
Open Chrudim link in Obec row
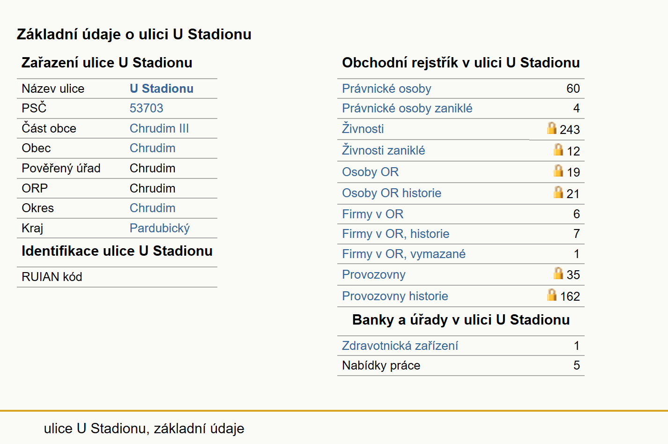tap(153, 148)
